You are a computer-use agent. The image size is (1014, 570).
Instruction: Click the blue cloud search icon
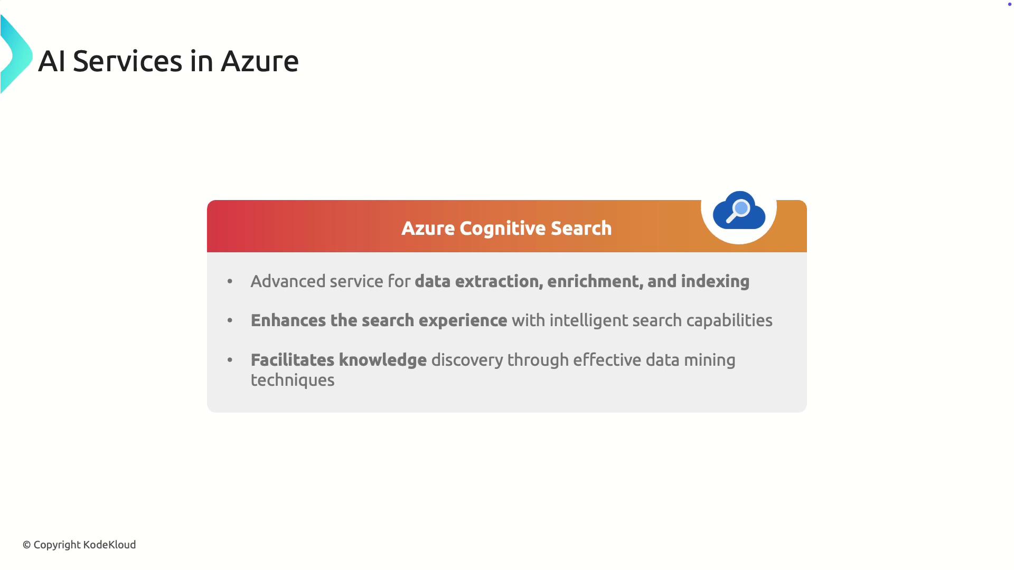click(739, 211)
